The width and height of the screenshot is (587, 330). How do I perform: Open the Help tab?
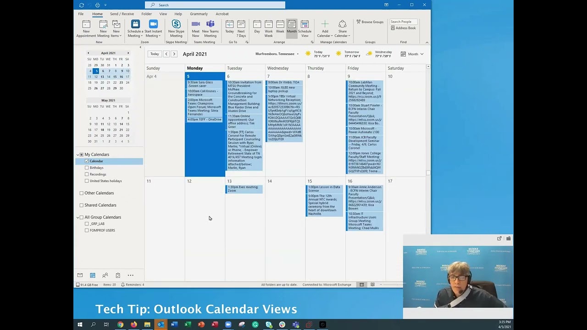point(178,14)
